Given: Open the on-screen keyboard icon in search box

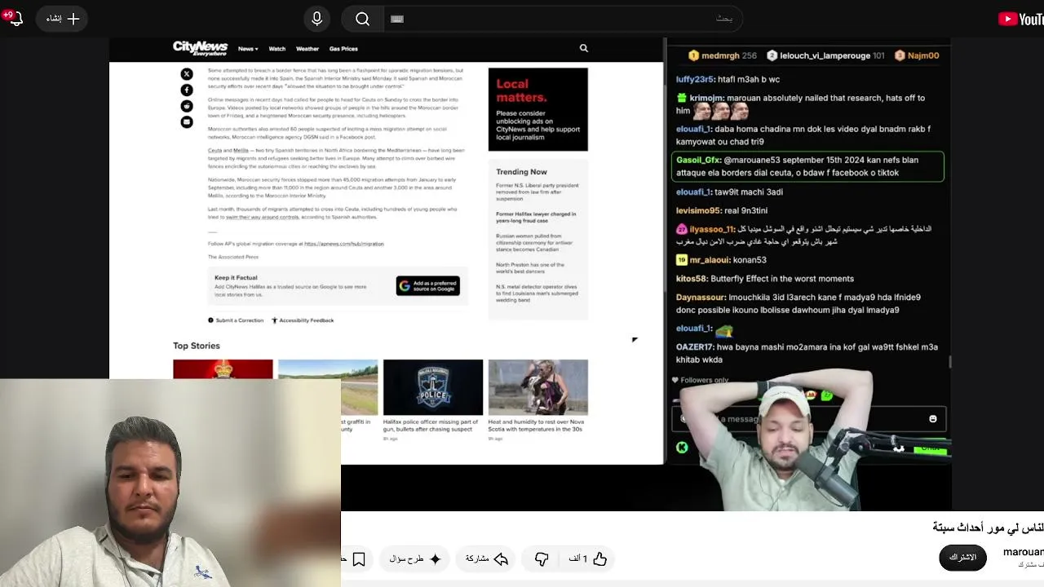Looking at the screenshot, I should (397, 19).
